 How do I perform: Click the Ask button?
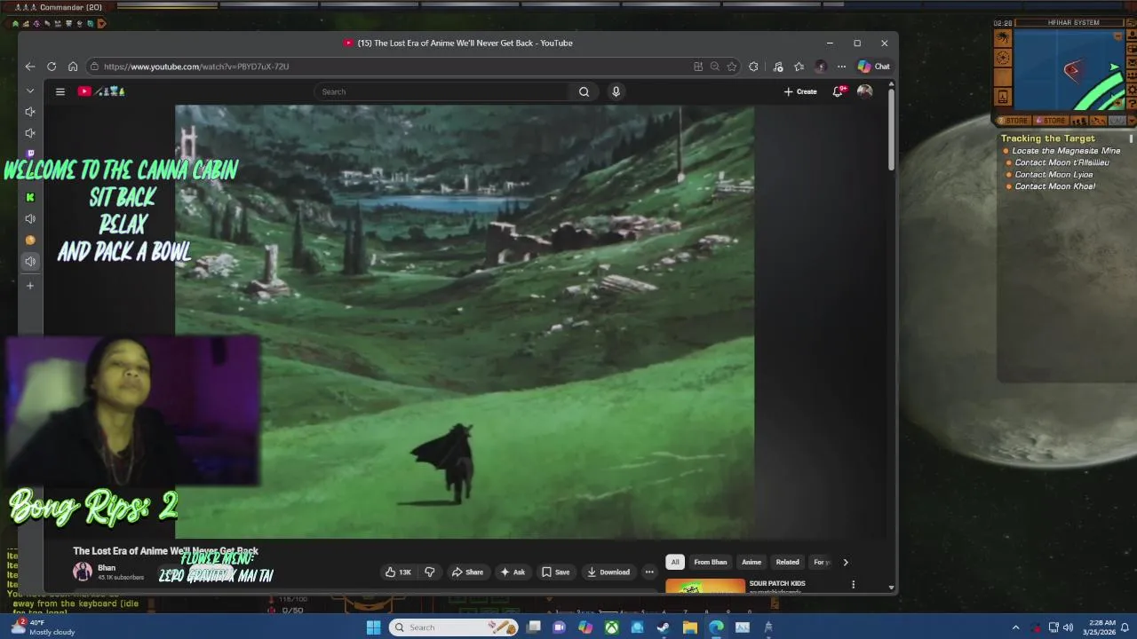pyautogui.click(x=513, y=572)
